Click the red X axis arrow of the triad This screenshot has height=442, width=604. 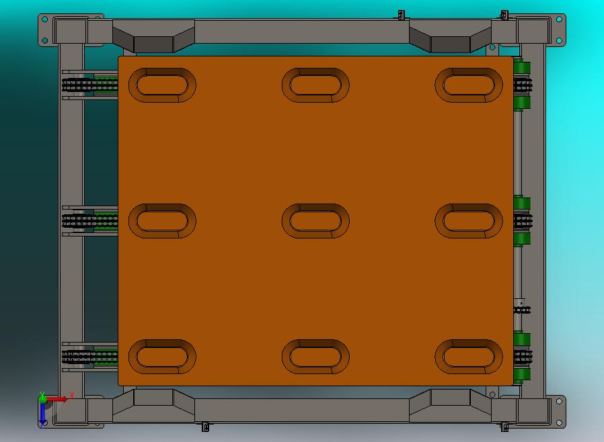pos(57,399)
